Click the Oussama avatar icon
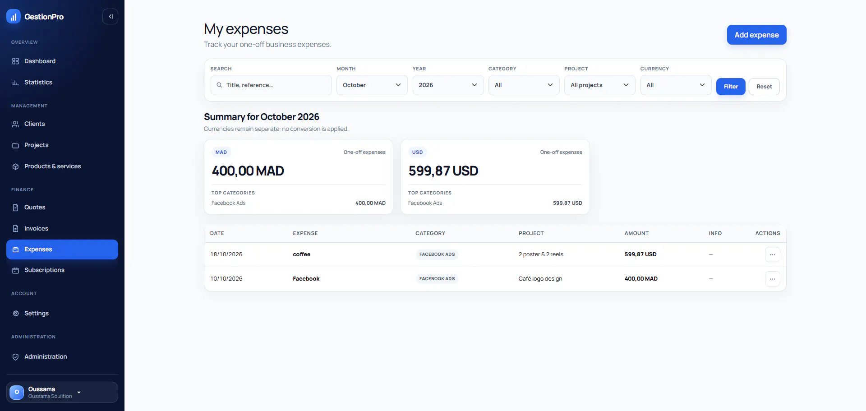This screenshot has width=866, height=411. (x=17, y=392)
